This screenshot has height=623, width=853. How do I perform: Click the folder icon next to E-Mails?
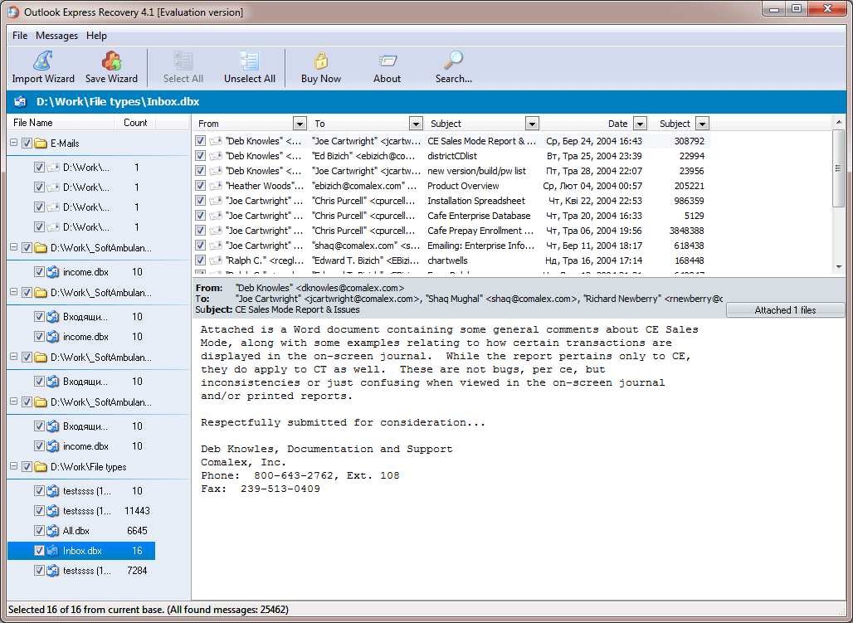point(41,144)
